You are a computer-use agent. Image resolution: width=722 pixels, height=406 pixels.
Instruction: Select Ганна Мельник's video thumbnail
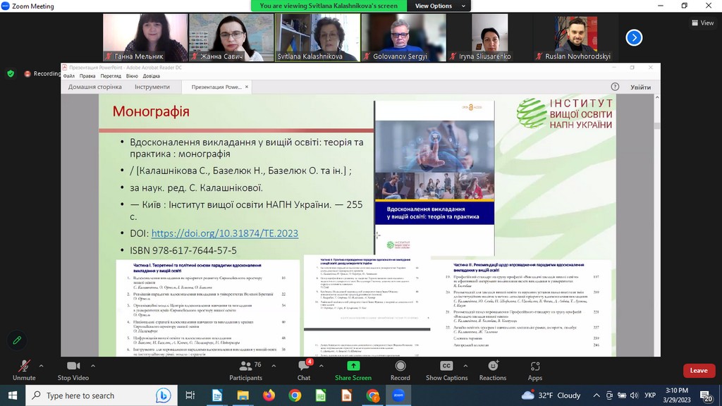tap(145, 37)
